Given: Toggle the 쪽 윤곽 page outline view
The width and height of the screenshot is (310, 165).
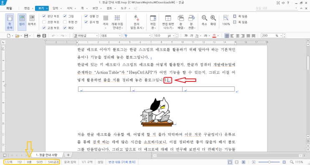Looking at the screenshot, I should [10, 22].
